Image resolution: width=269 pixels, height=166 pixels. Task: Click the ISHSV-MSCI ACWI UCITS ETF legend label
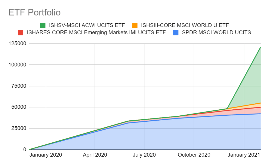87,25
